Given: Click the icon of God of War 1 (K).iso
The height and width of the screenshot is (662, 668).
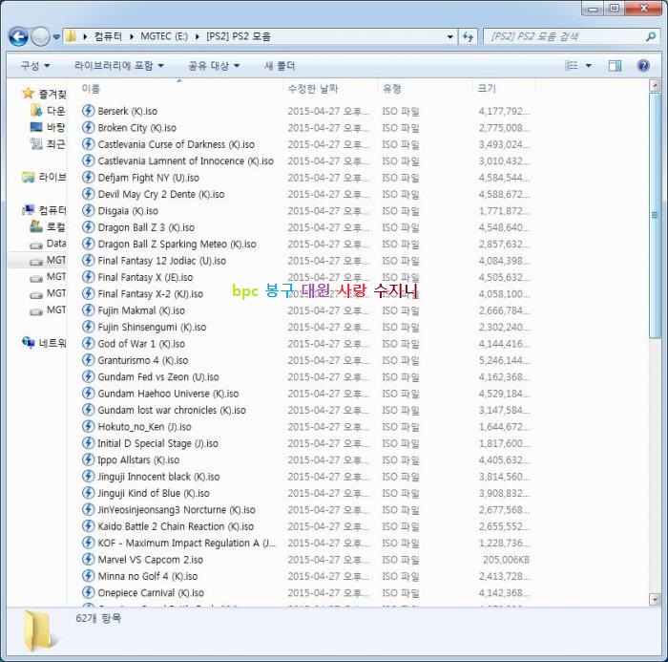Looking at the screenshot, I should tap(88, 343).
